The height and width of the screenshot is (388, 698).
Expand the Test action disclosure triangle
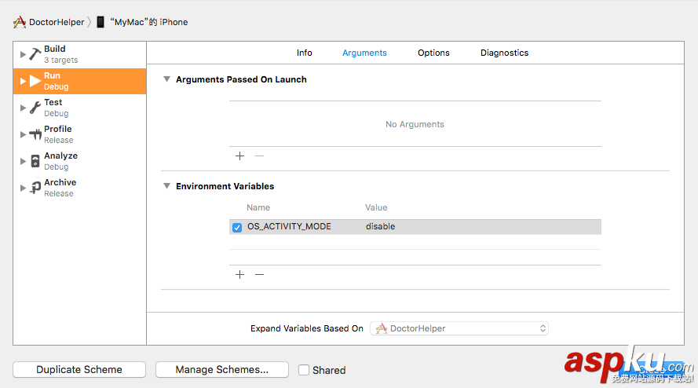[23, 108]
